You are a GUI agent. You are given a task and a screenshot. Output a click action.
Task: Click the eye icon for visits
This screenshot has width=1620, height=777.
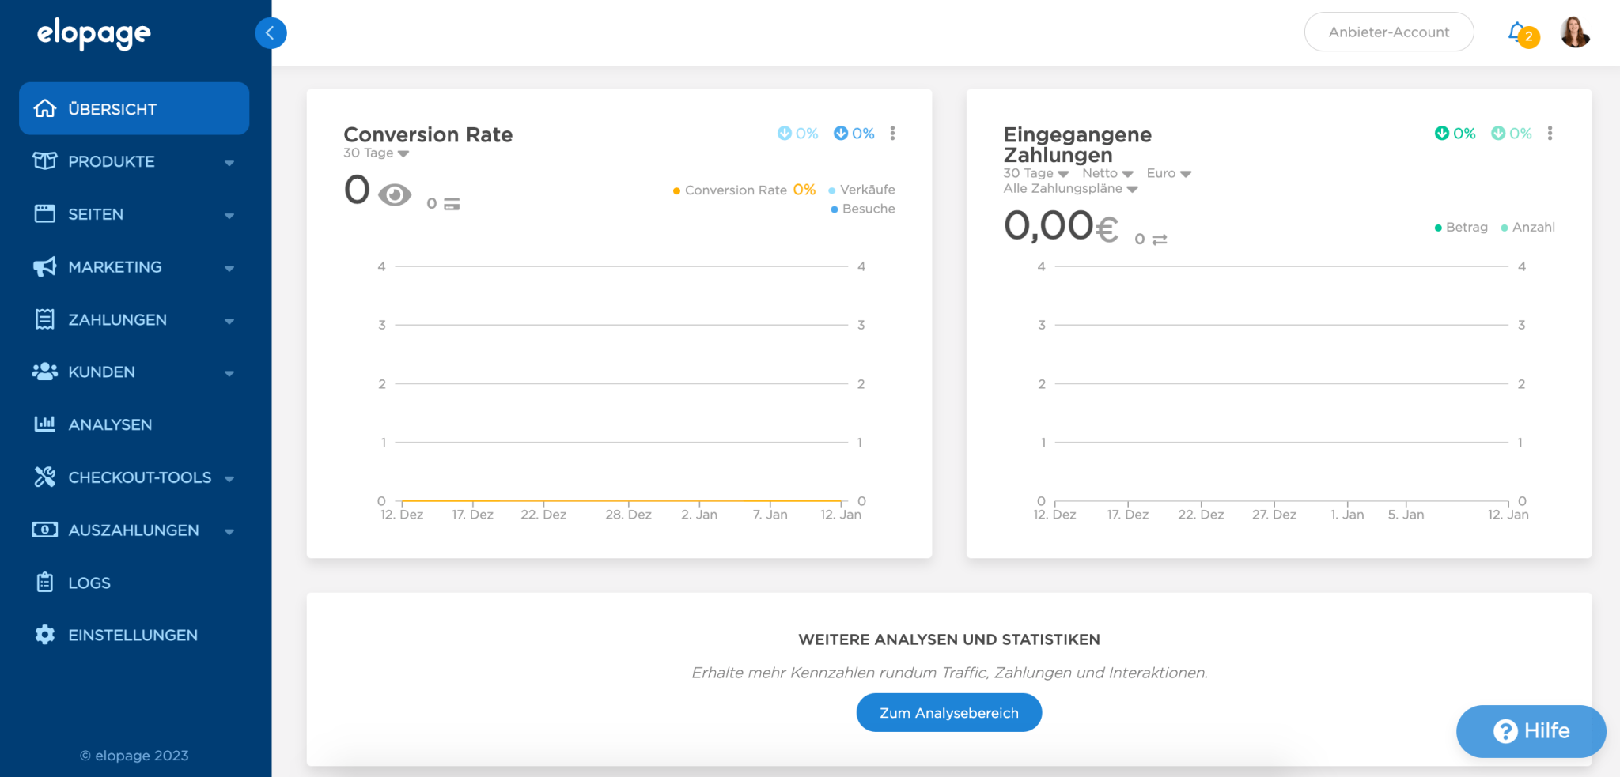click(x=394, y=194)
